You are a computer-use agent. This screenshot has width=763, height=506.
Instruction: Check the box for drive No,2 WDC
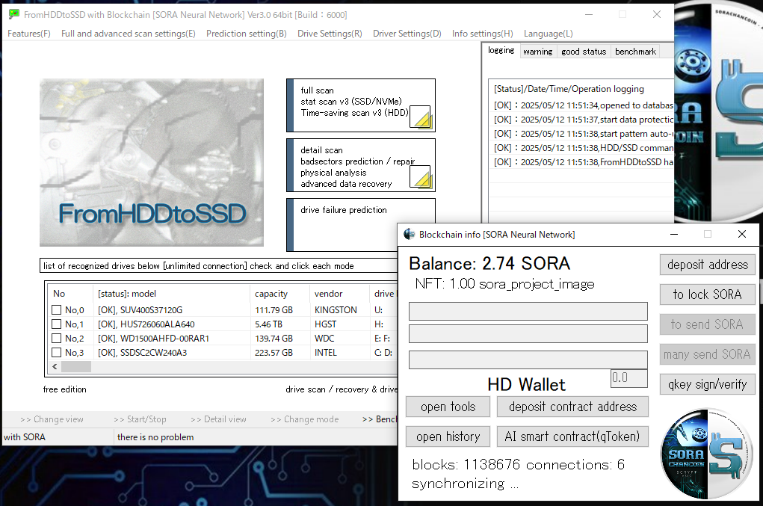[57, 338]
